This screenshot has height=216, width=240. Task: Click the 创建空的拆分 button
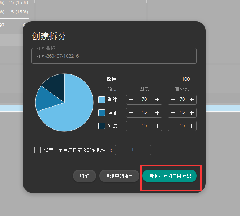coord(119,176)
